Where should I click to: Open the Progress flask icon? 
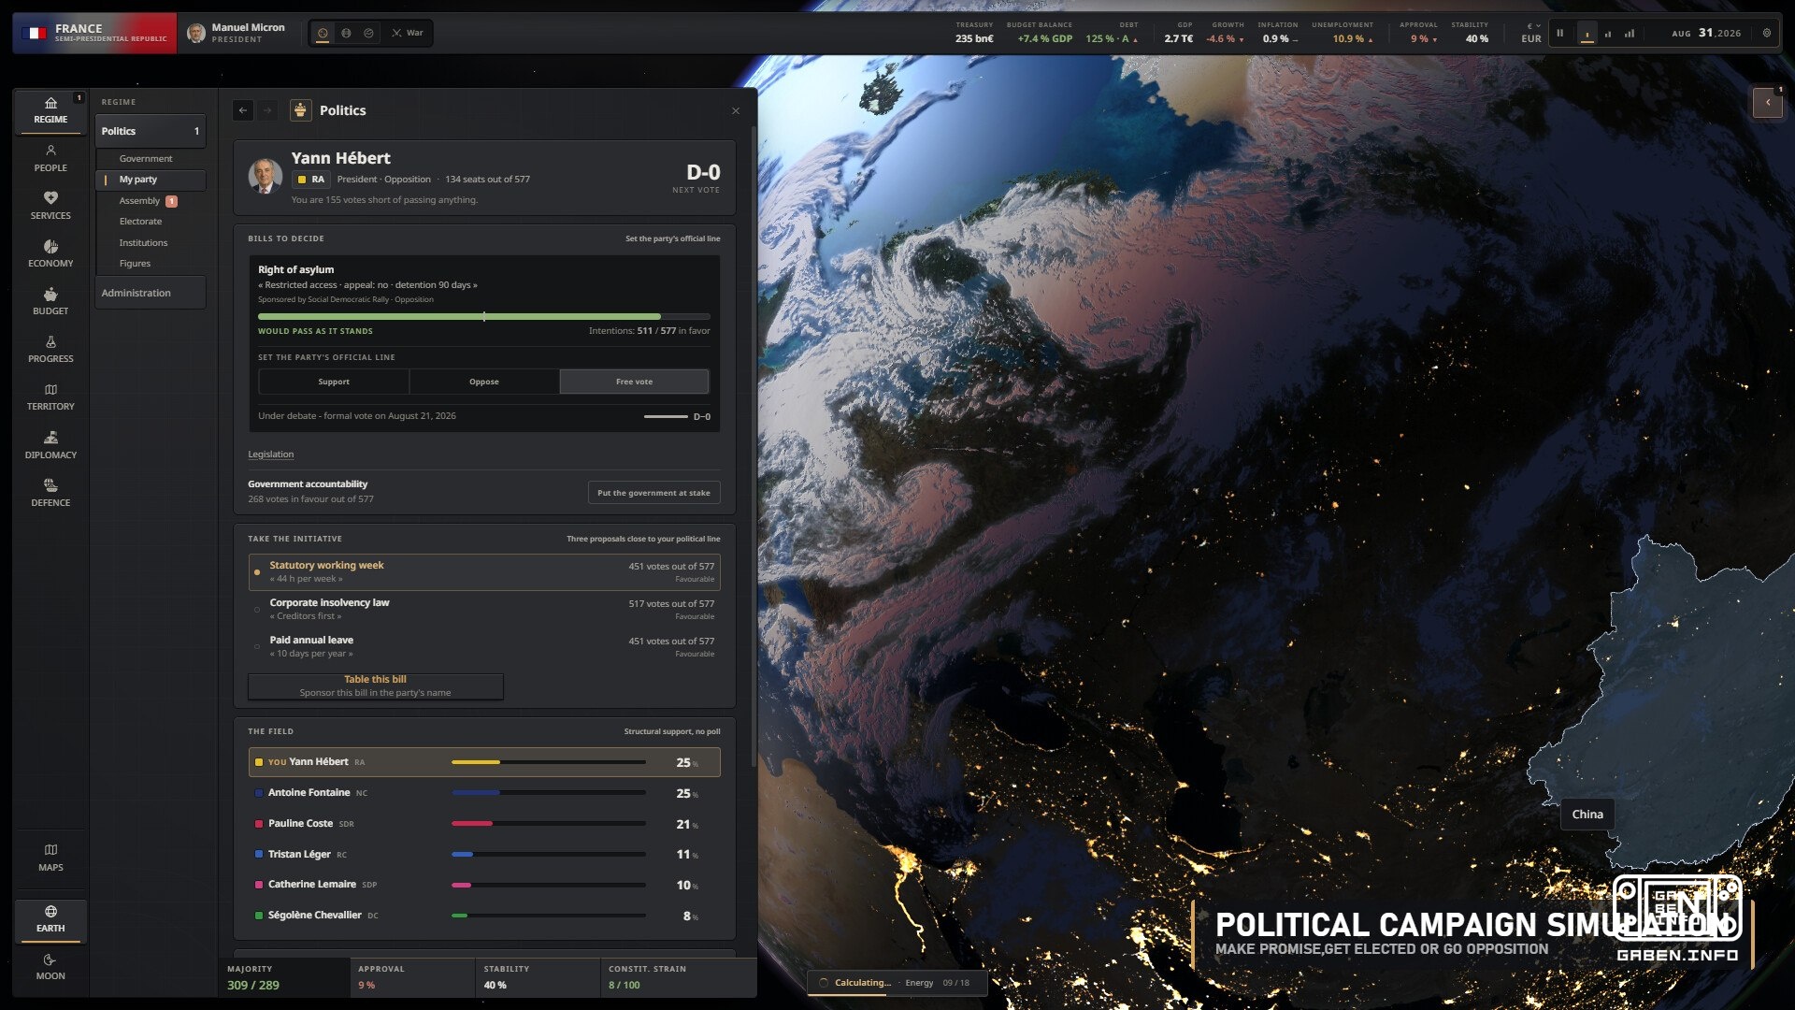click(50, 342)
